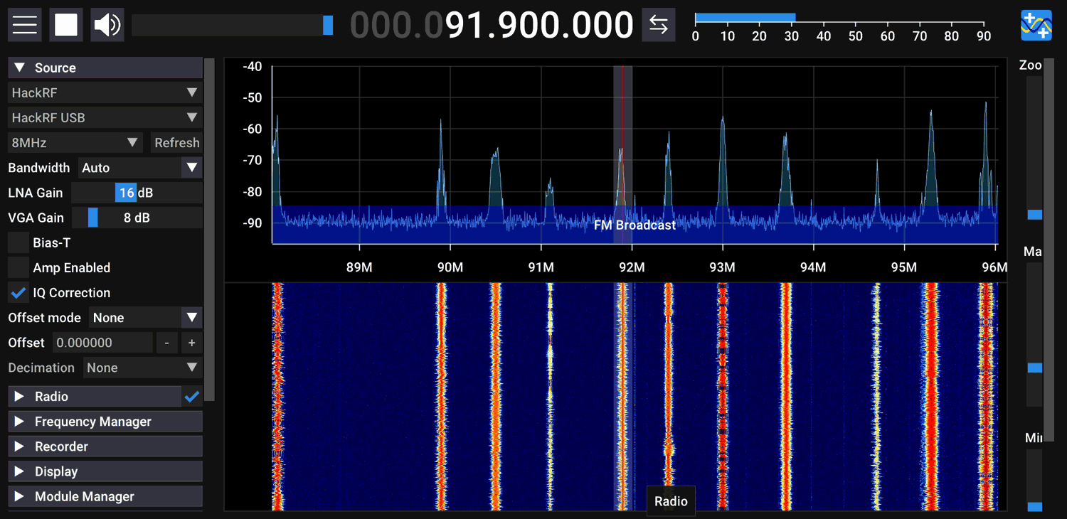
Task: Open the Bandwidth Auto dropdown
Action: [140, 168]
